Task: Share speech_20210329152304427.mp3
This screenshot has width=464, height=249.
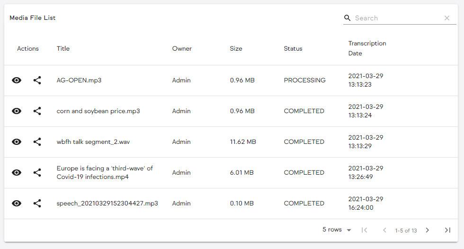Action: (x=37, y=203)
